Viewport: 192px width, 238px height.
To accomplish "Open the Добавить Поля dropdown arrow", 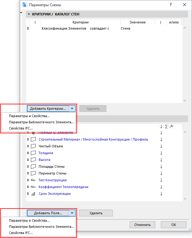I will [x=72, y=213].
